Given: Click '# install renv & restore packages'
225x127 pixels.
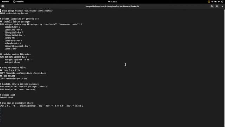Looking at the screenshot, I should pyautogui.click(x=19, y=84).
